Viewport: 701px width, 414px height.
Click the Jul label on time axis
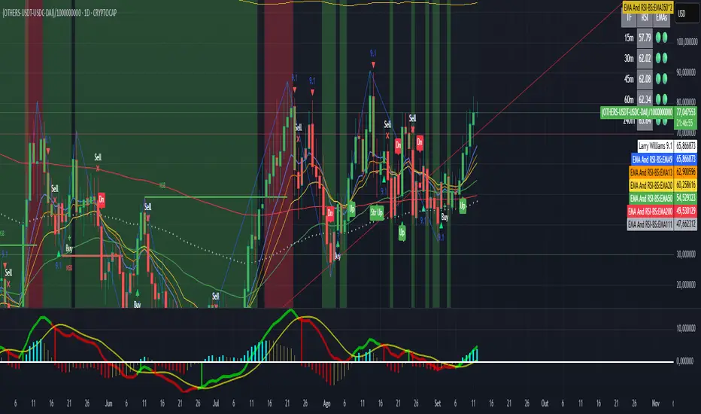point(216,403)
